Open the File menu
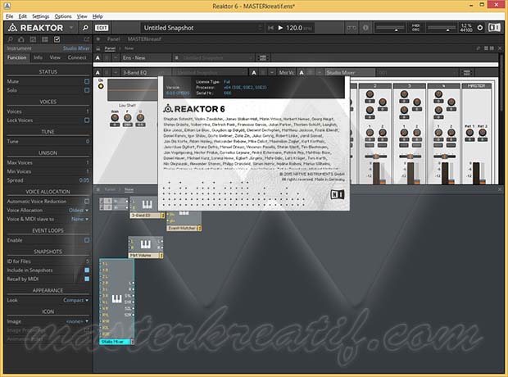 (9, 16)
